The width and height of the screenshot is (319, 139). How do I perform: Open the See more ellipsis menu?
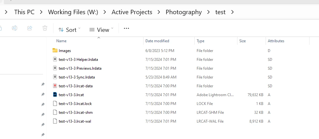pyautogui.click(x=126, y=28)
